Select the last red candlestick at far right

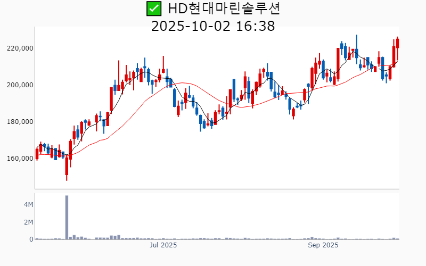tap(397, 43)
